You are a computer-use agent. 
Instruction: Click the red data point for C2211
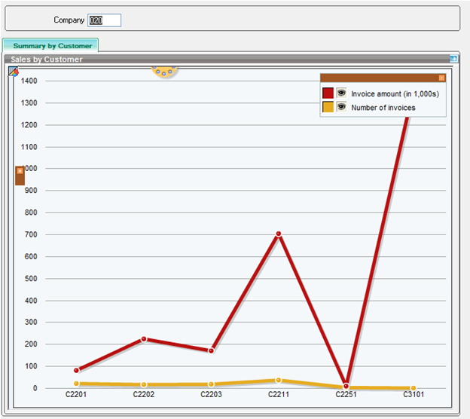[279, 234]
